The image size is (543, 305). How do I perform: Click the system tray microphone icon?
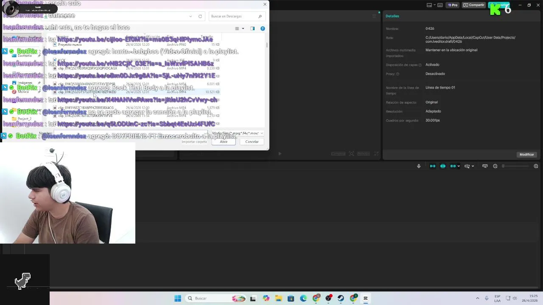(x=487, y=298)
